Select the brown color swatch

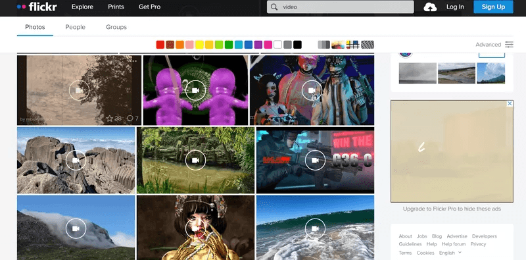[x=170, y=44]
